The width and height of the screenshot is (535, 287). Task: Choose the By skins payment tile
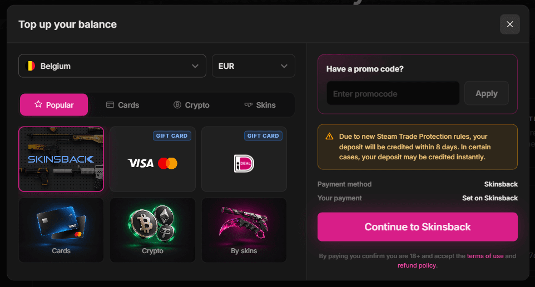[244, 230]
